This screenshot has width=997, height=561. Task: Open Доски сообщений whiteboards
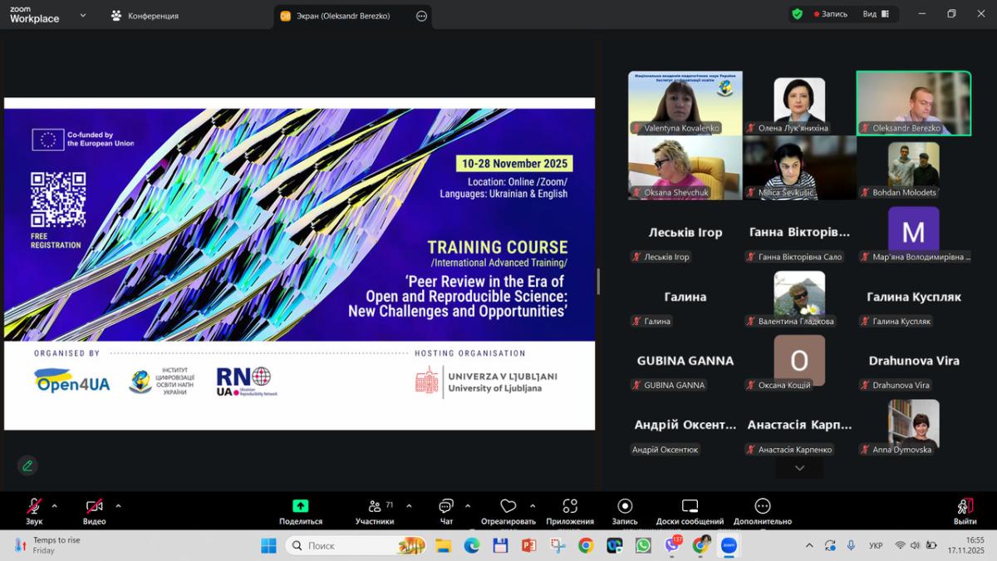690,507
